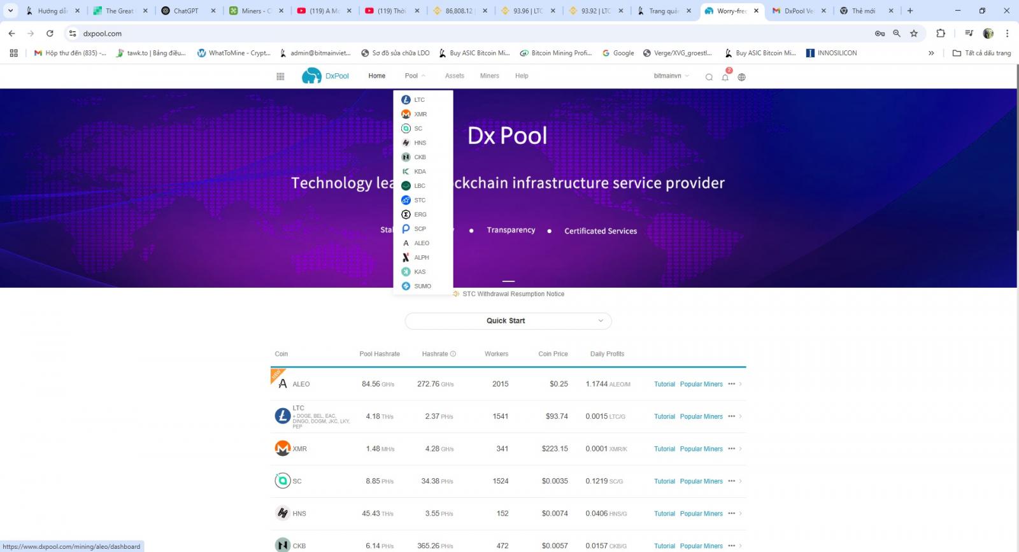Open more options for SC row
1019x552 pixels.
click(732, 481)
